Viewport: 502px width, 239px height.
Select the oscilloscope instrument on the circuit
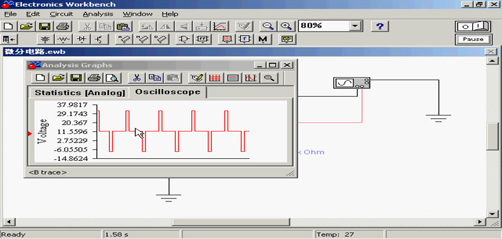pos(351,83)
